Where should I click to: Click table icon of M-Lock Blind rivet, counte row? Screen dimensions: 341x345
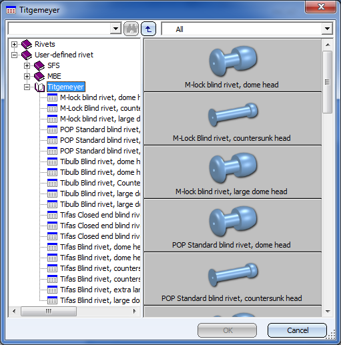point(53,108)
